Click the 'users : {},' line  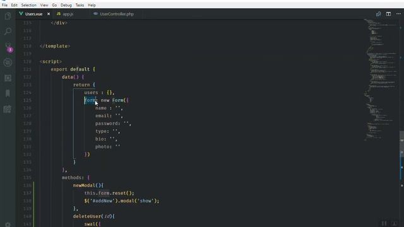(99, 93)
